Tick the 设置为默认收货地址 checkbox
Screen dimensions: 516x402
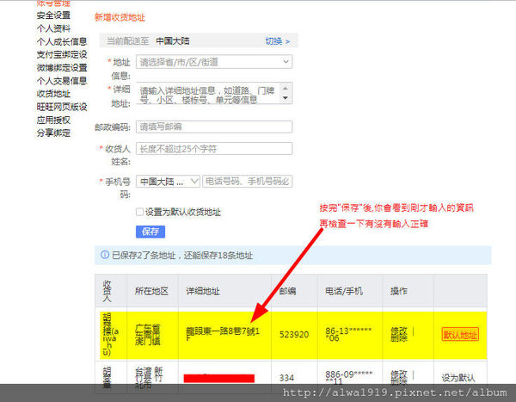tap(139, 212)
